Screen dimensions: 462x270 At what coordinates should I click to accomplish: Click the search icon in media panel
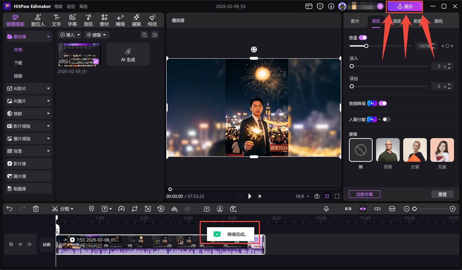pos(144,35)
